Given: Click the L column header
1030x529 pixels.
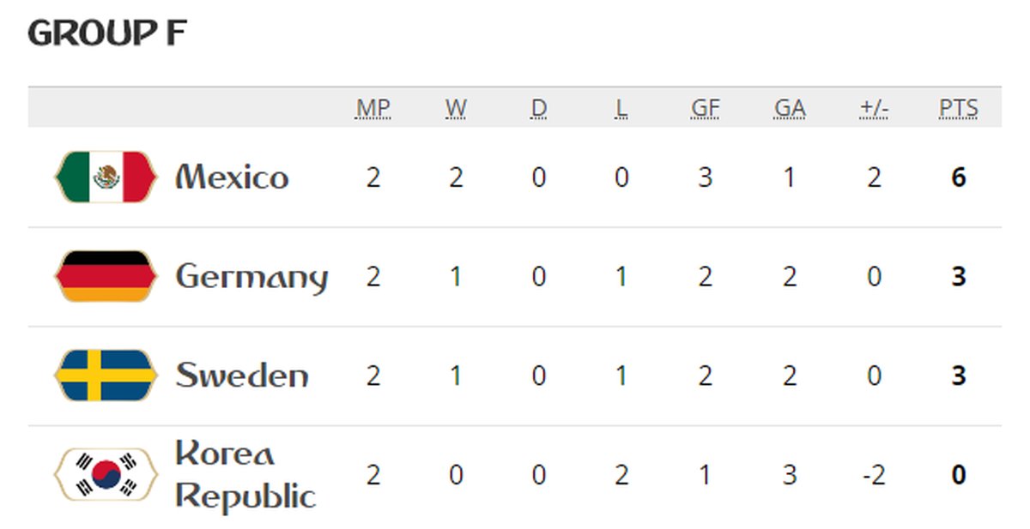Looking at the screenshot, I should coord(621,109).
